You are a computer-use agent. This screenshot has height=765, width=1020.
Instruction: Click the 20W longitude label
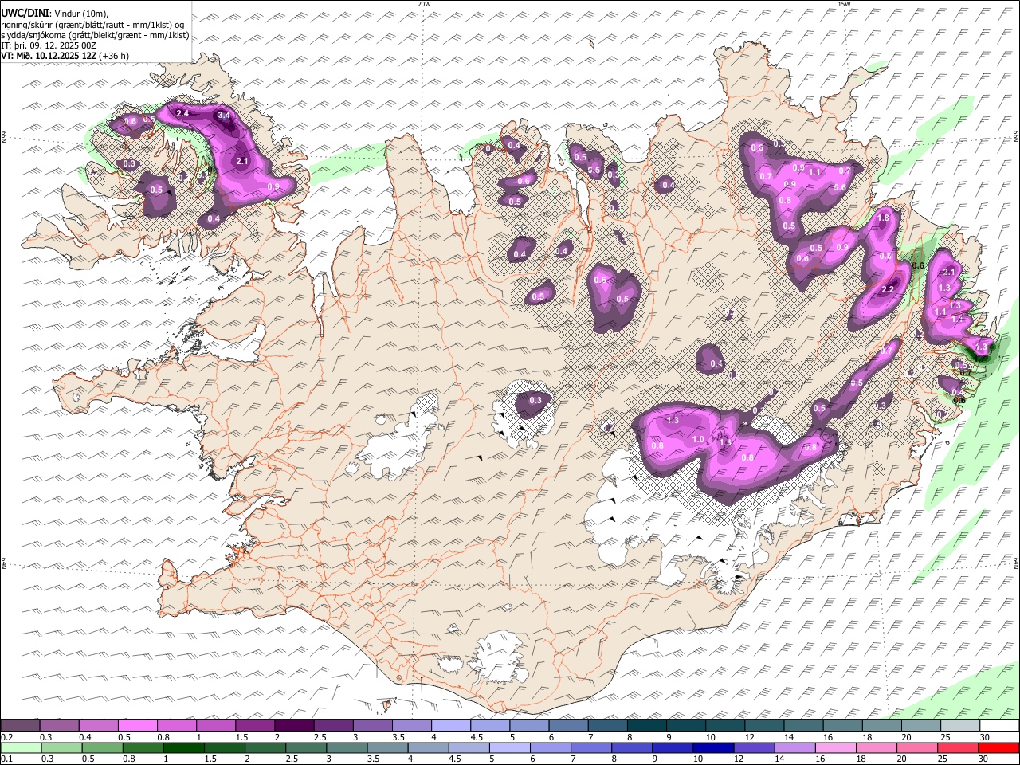pyautogui.click(x=424, y=4)
